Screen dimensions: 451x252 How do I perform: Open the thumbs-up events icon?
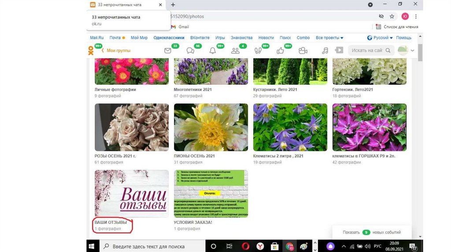click(x=280, y=50)
